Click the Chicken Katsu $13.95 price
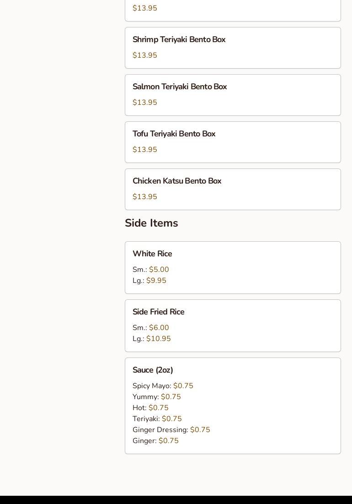 [145, 197]
